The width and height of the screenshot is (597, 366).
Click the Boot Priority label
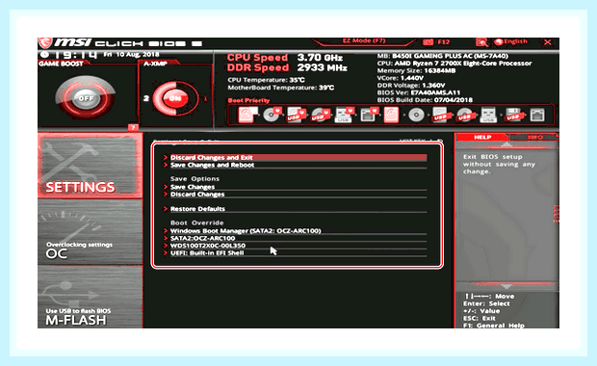coord(248,100)
